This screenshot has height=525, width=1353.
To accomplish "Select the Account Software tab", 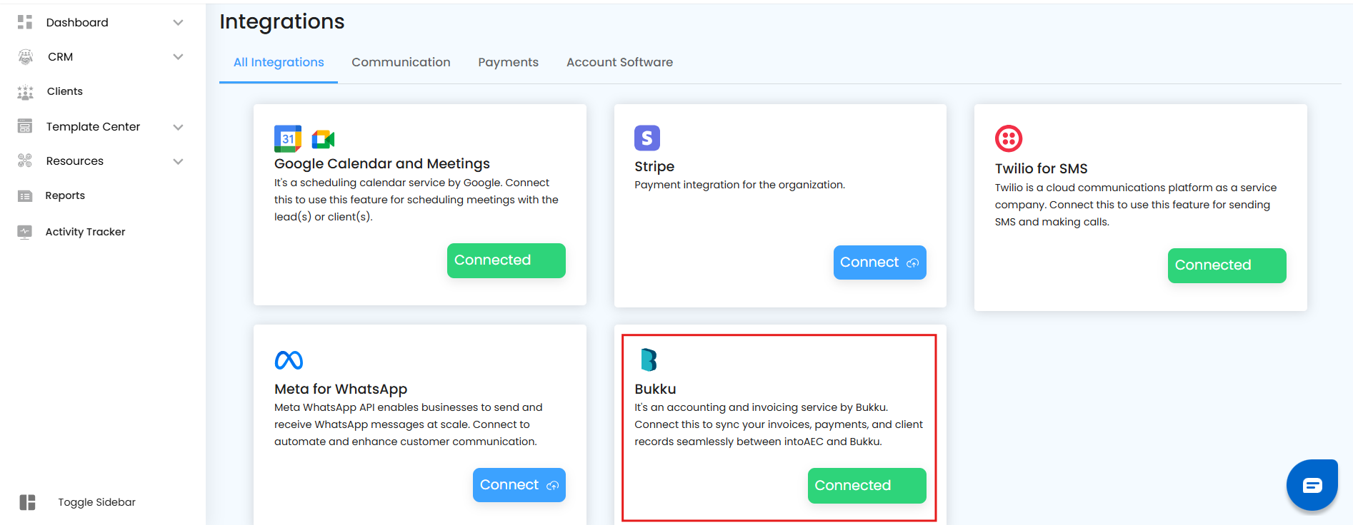I will coord(619,63).
